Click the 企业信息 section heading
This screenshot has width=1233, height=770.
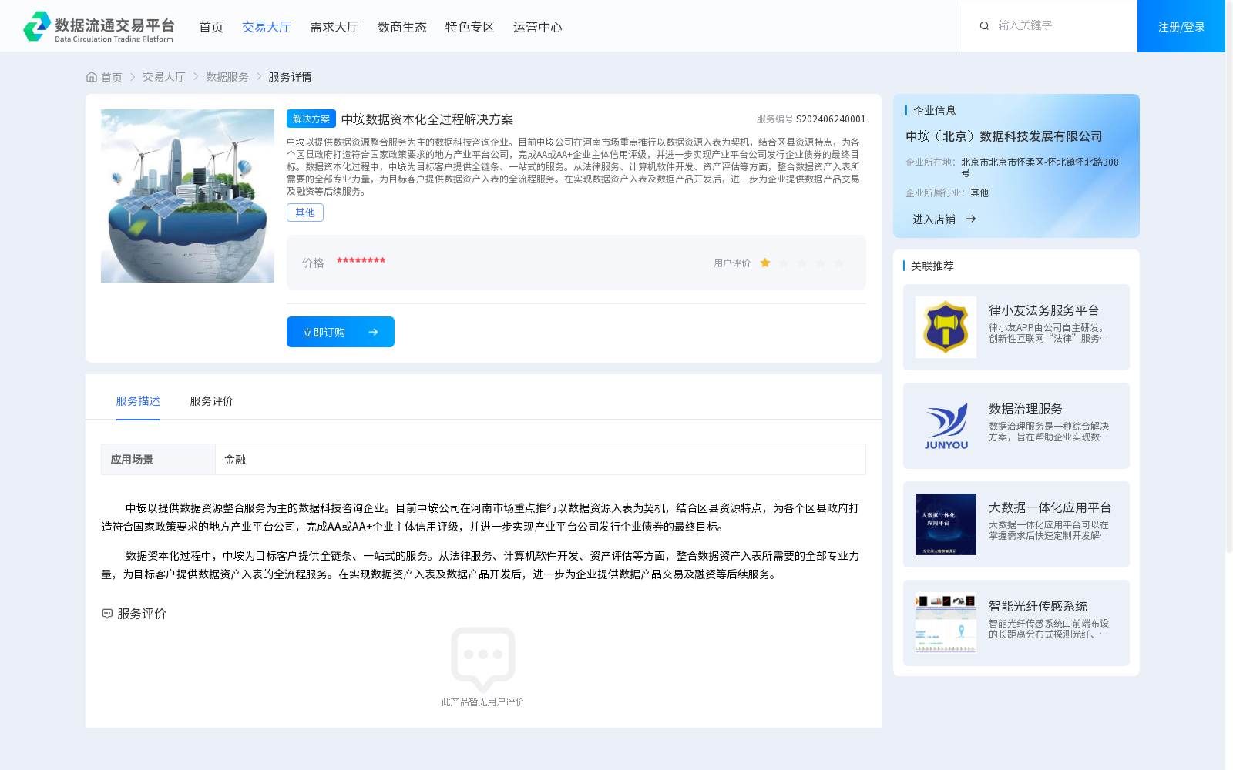pos(934,111)
